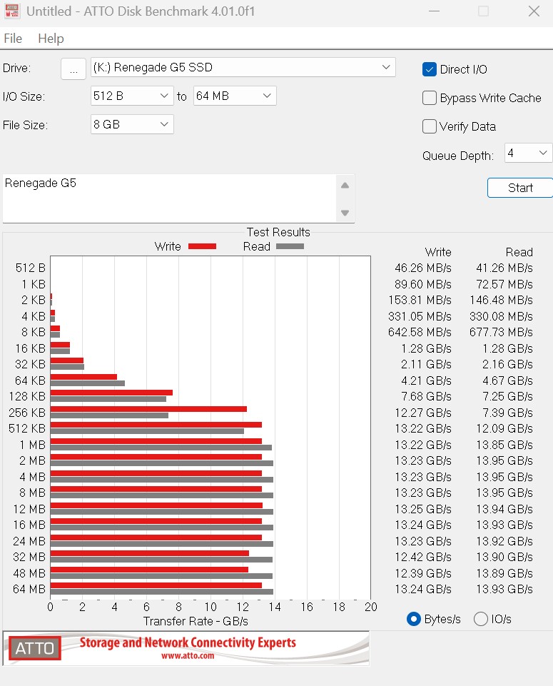This screenshot has height=686, width=553.
Task: Open the ATTO banner advertisement
Action: click(x=186, y=648)
